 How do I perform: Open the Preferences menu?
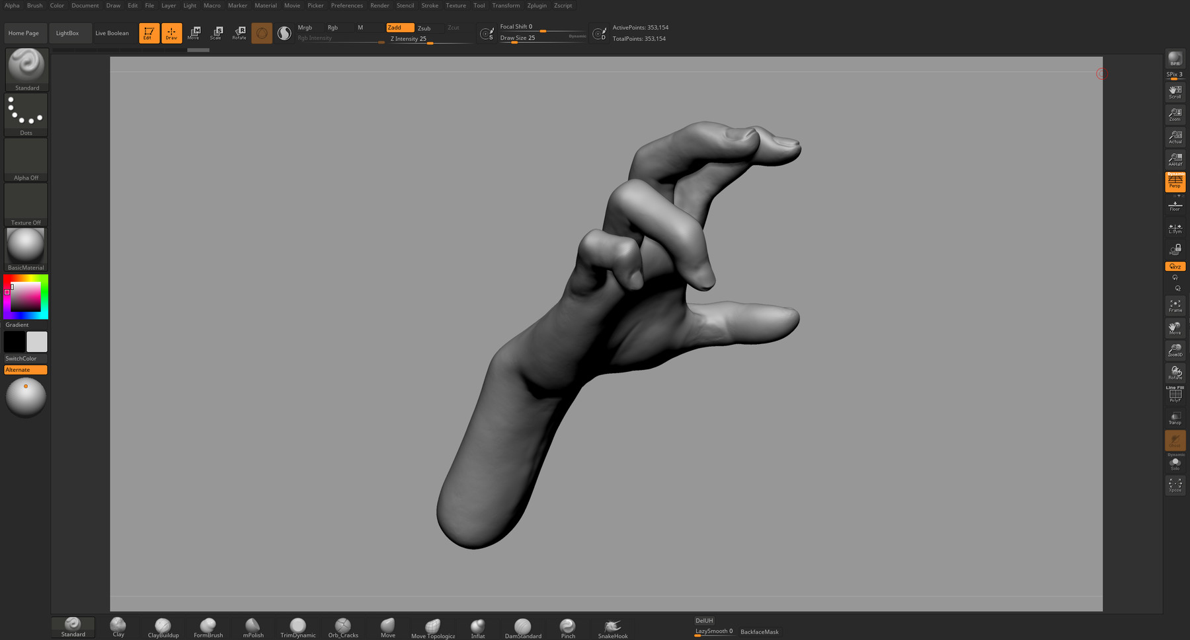click(346, 5)
